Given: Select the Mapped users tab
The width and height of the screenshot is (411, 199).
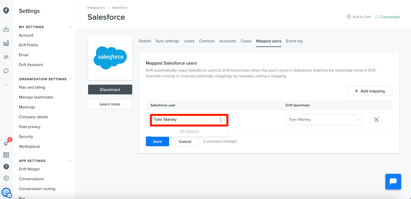Looking at the screenshot, I should coord(269,41).
